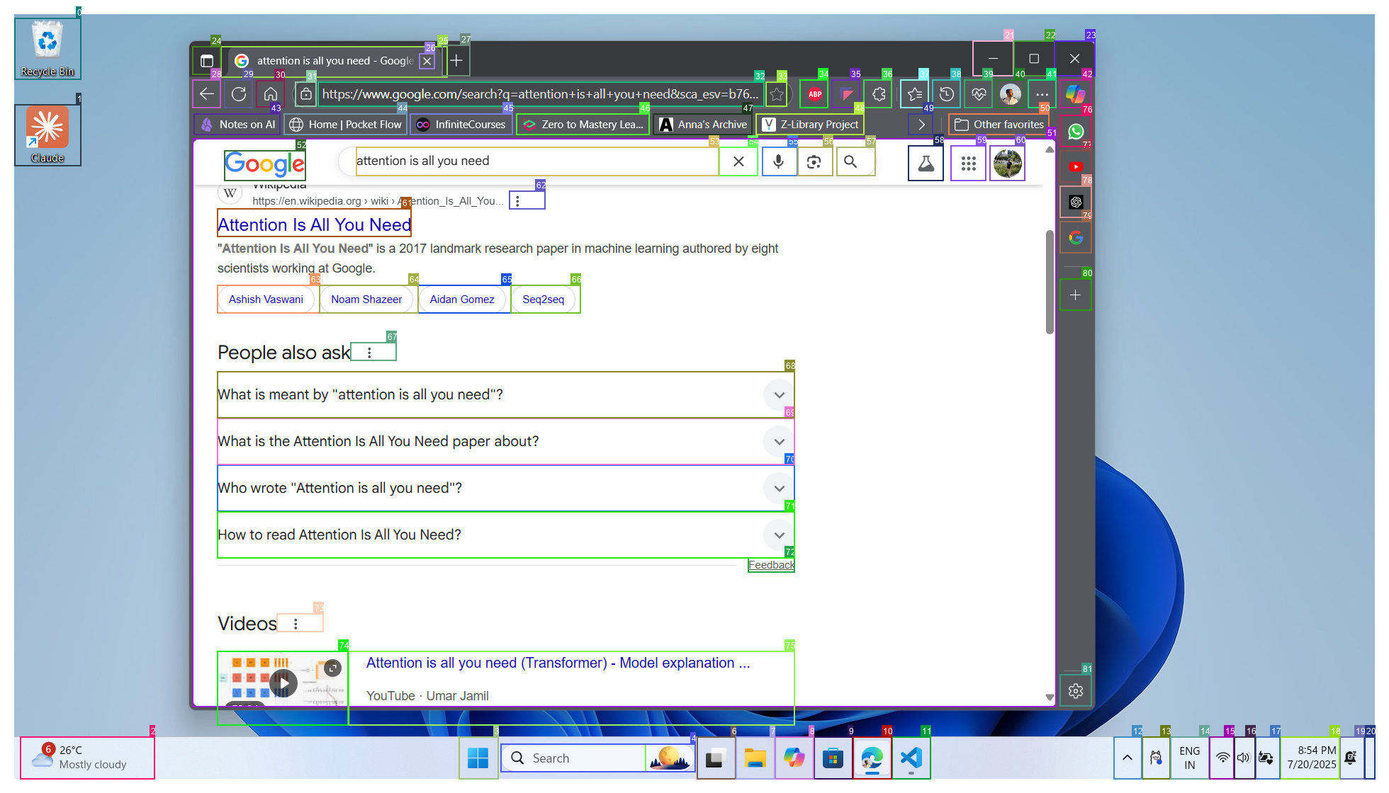Click the Aidan Gomez chip
This screenshot has height=793, width=1389.
(462, 299)
